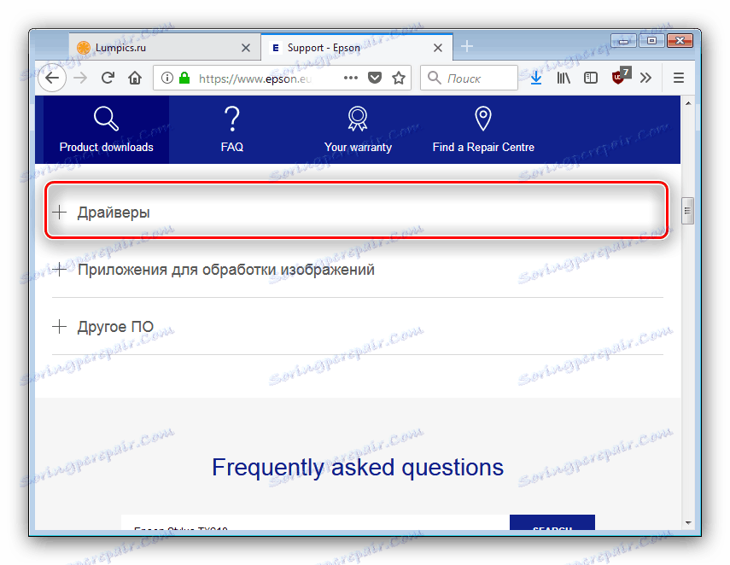Screen dimensions: 730x565
Task: Expand the Драйверы section
Action: [357, 212]
